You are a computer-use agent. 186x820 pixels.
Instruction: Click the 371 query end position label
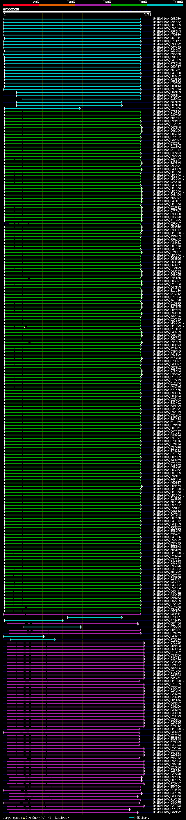pos(146,14)
